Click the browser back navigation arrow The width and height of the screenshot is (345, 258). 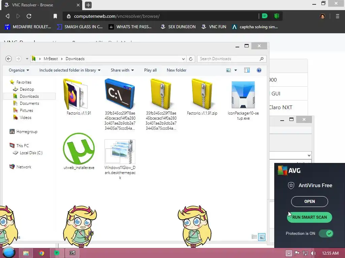pyautogui.click(x=7, y=16)
